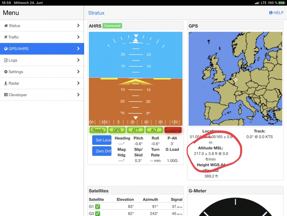Click the Status house icon
The image size is (287, 216).
[6, 25]
